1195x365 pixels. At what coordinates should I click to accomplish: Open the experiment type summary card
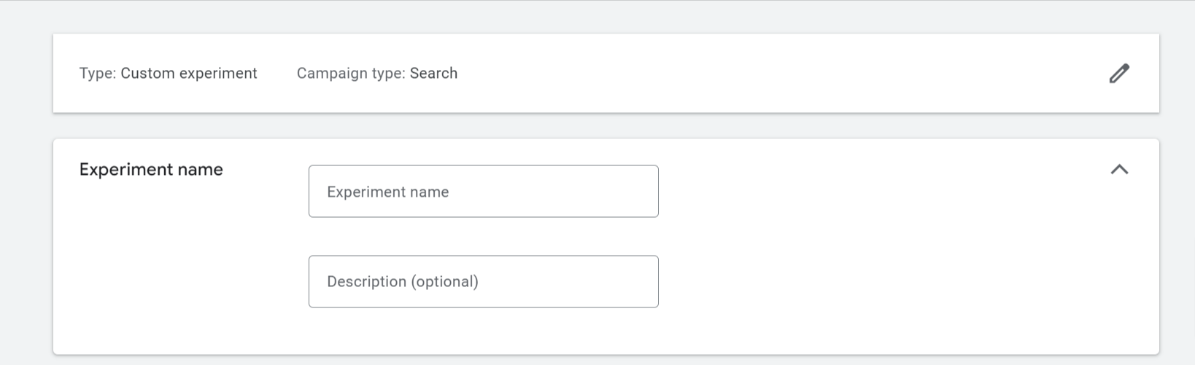(x=606, y=74)
